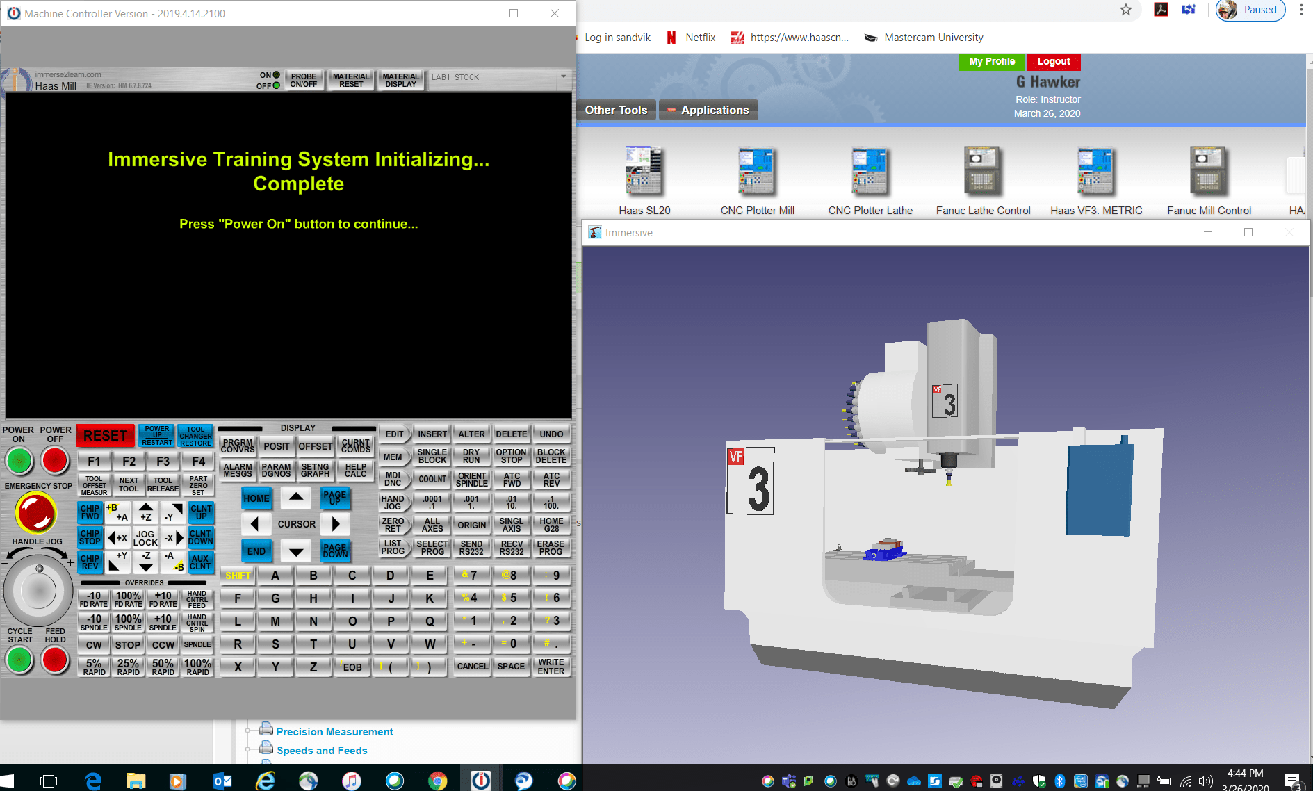Image resolution: width=1313 pixels, height=791 pixels.
Task: Toggle Dry Run mode
Action: [471, 456]
